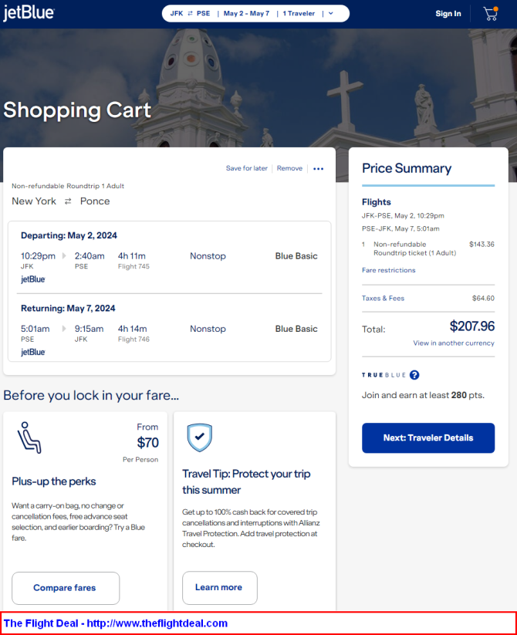Click the shield checkmark travel protection icon
This screenshot has height=635, width=517.
point(200,437)
